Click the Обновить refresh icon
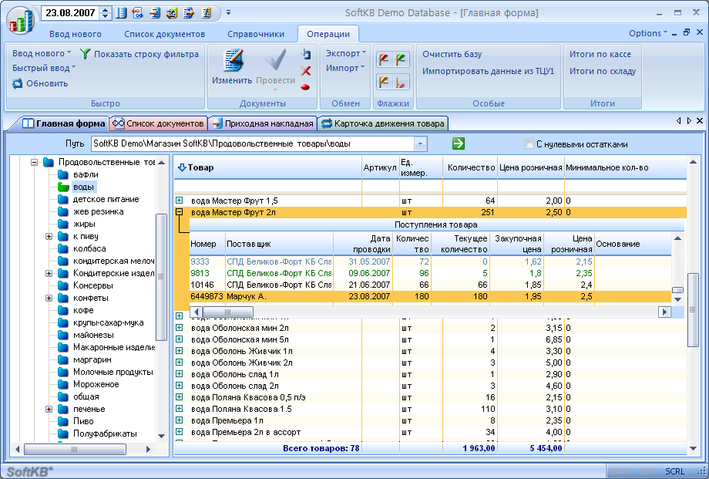This screenshot has height=479, width=709. (17, 83)
